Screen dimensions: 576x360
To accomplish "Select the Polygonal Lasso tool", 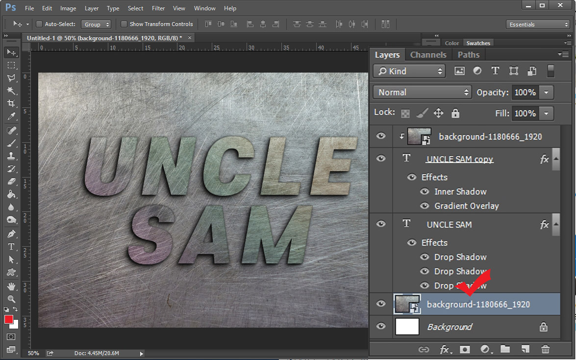I will tap(11, 78).
